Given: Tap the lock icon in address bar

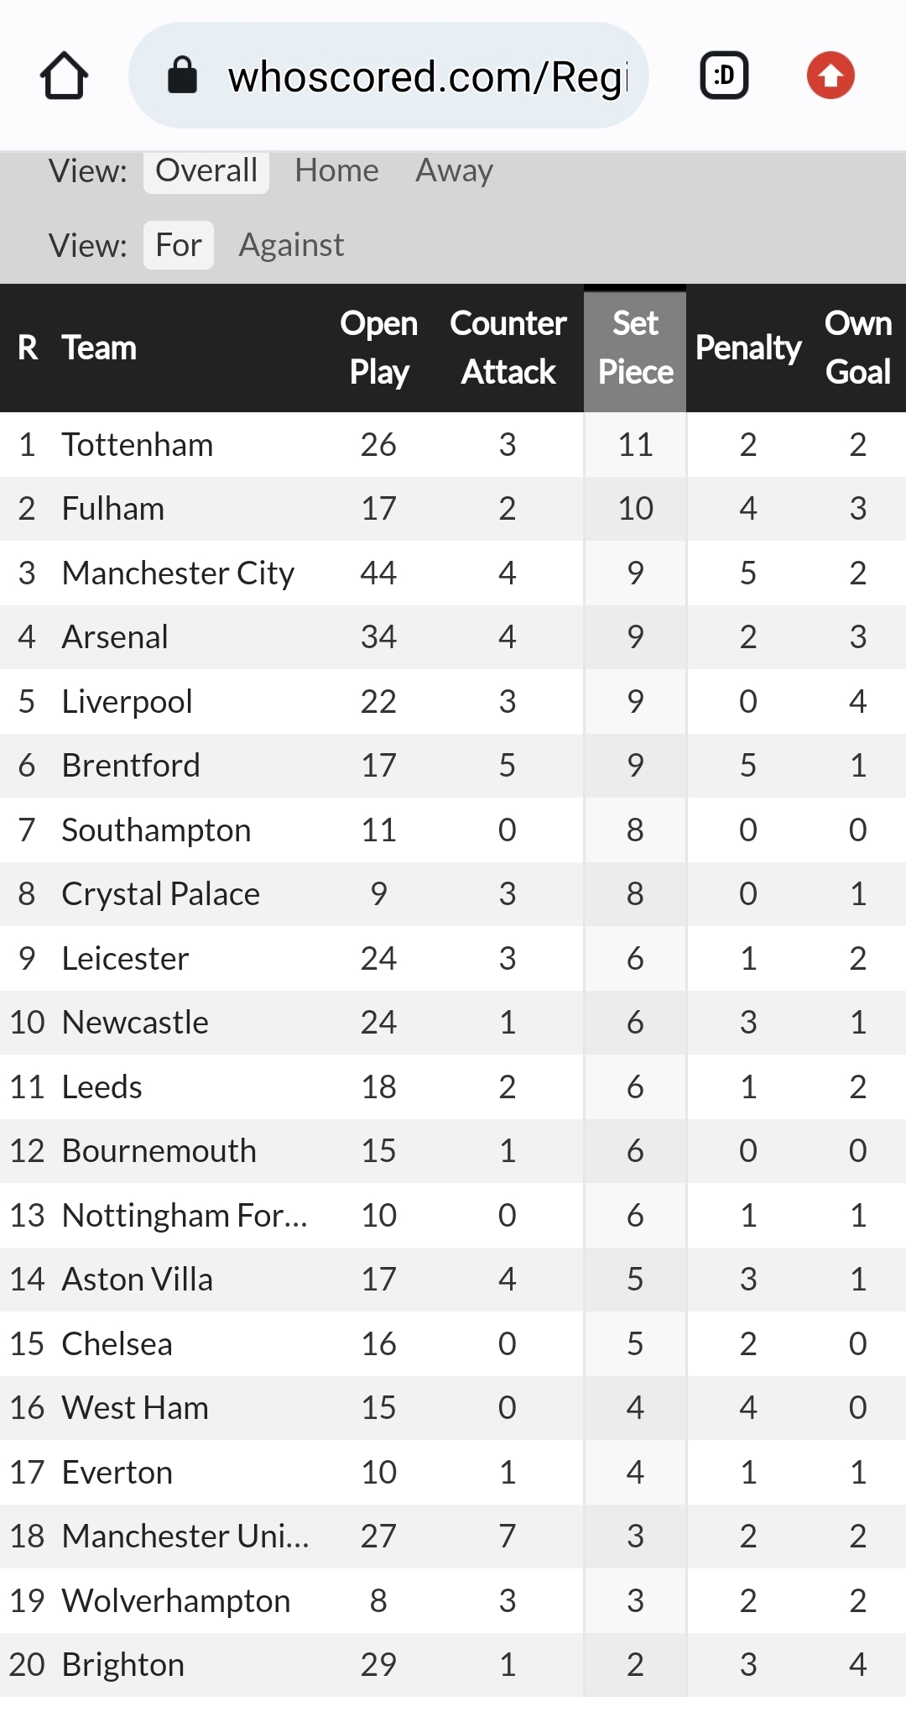Looking at the screenshot, I should (x=182, y=76).
